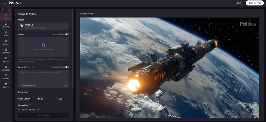266x122 pixels.
Task: Click the Resolution info icon
Action: [x=30, y=105]
